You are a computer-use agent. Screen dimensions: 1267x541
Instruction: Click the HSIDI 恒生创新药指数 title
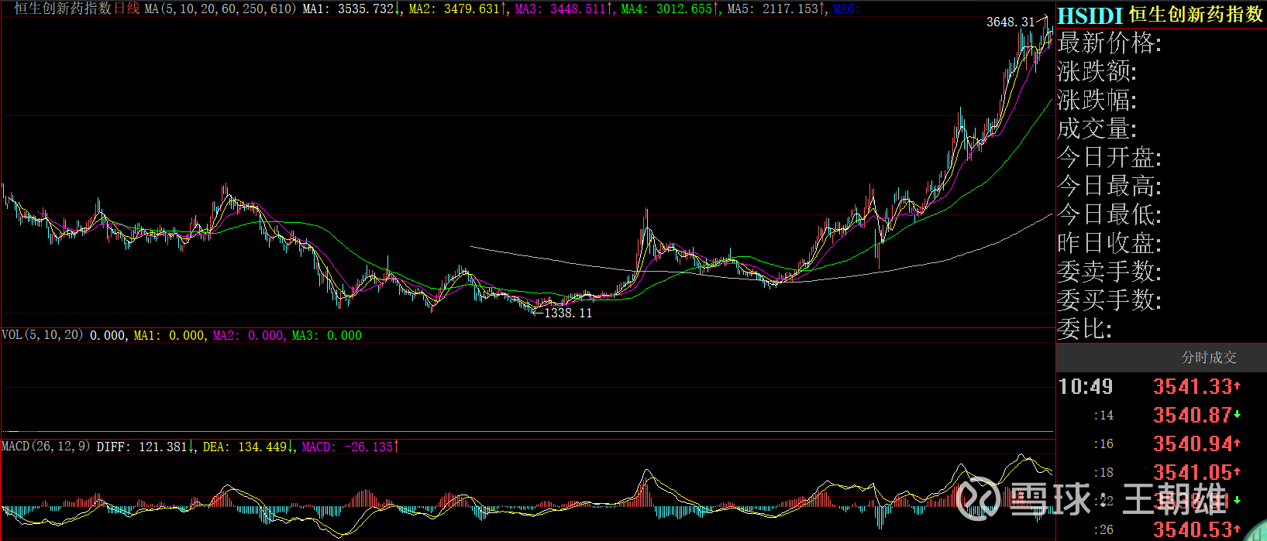[1160, 15]
